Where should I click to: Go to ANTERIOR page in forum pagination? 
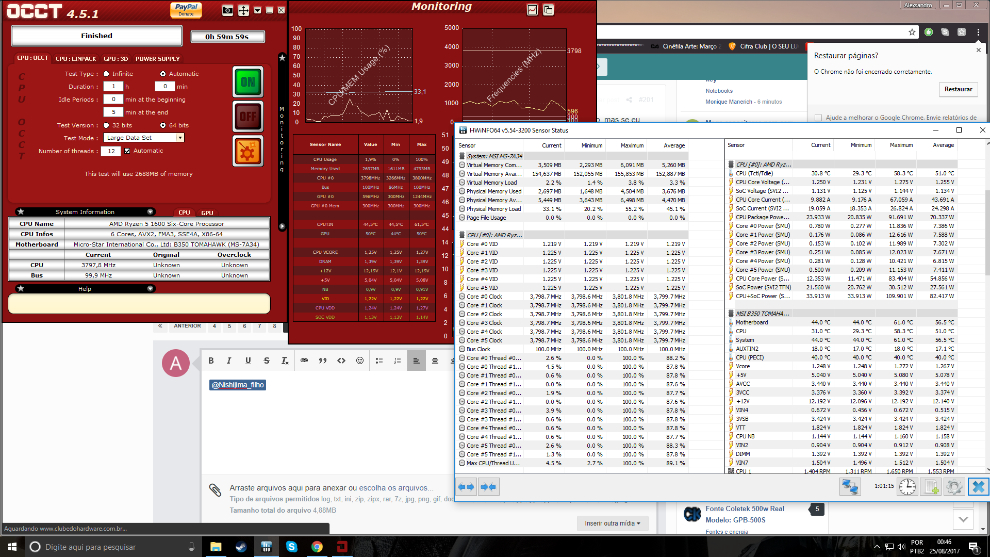[187, 326]
